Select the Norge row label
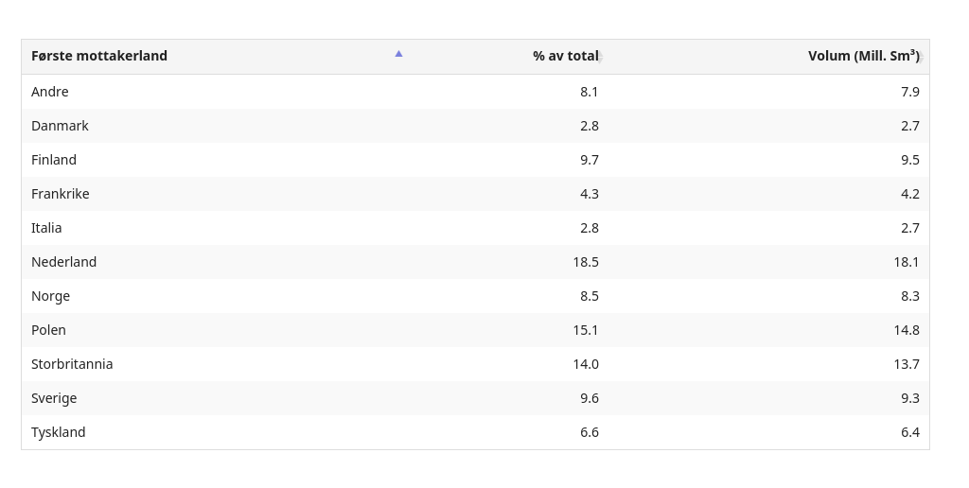 (51, 296)
